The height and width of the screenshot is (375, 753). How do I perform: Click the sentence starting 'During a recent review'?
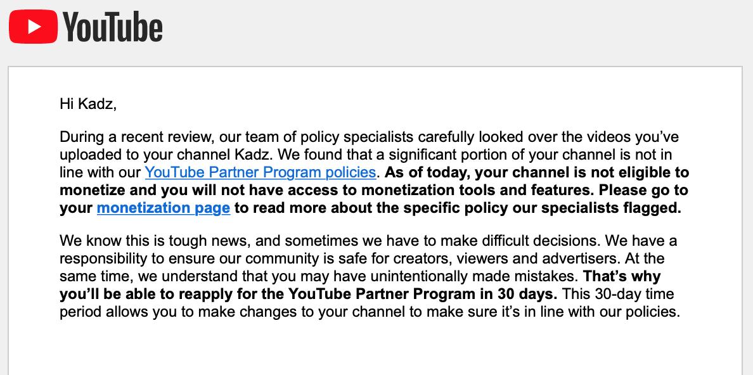pyautogui.click(x=369, y=146)
